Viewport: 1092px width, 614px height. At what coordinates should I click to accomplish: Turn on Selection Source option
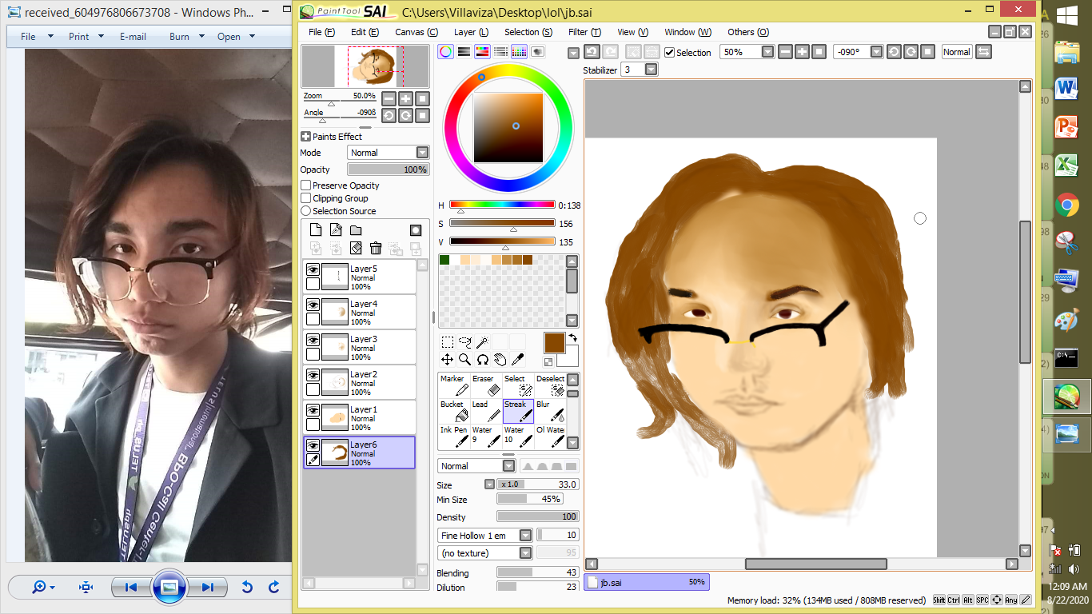tap(305, 211)
